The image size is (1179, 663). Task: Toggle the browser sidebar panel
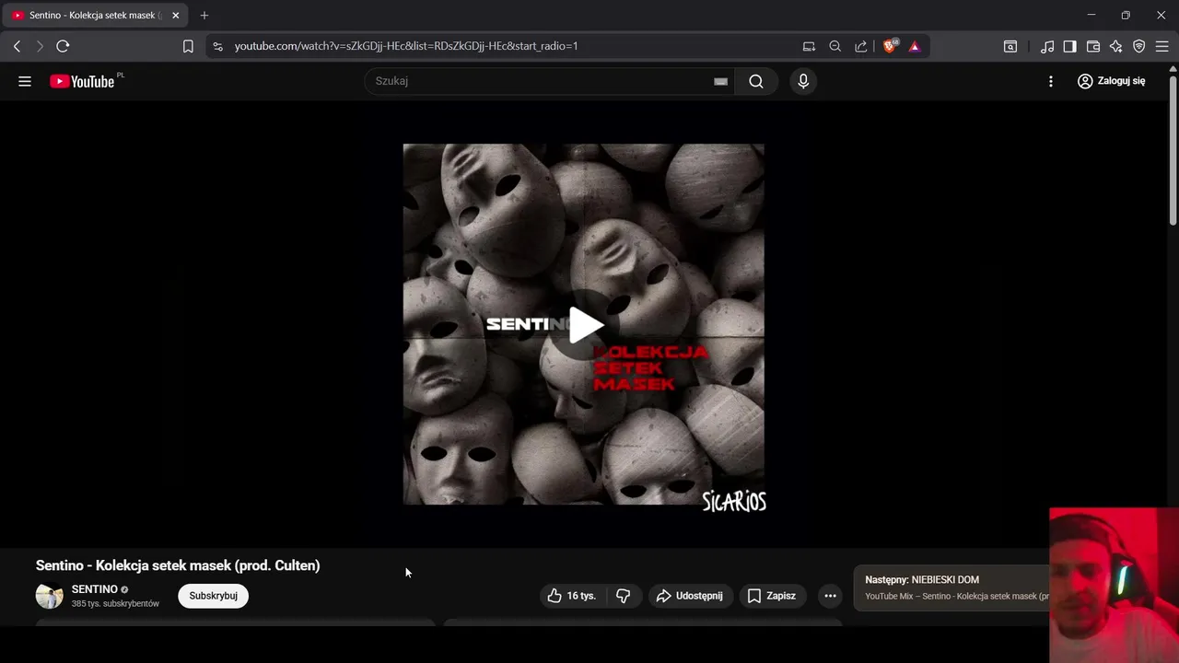tap(1069, 46)
